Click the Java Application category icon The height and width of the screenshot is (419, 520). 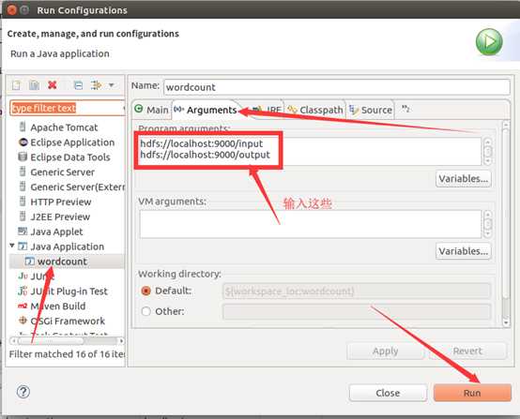pos(23,247)
